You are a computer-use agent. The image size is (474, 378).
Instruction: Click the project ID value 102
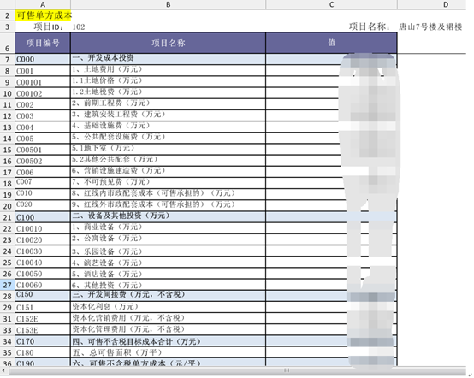click(79, 27)
